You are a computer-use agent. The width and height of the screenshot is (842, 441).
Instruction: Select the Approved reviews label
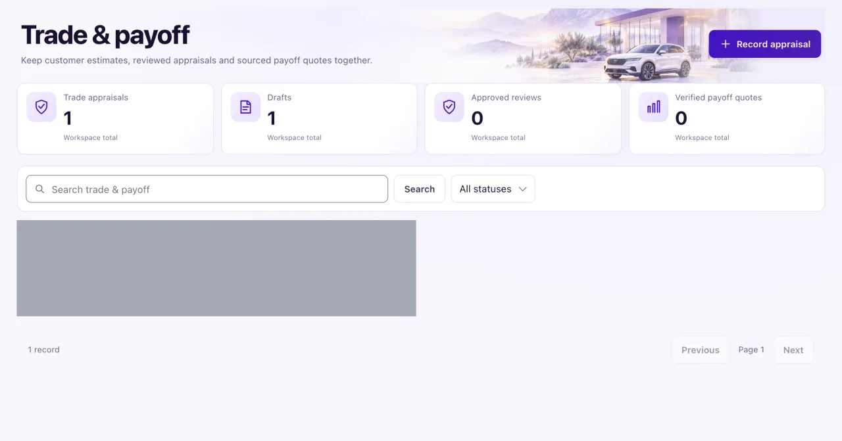507,97
